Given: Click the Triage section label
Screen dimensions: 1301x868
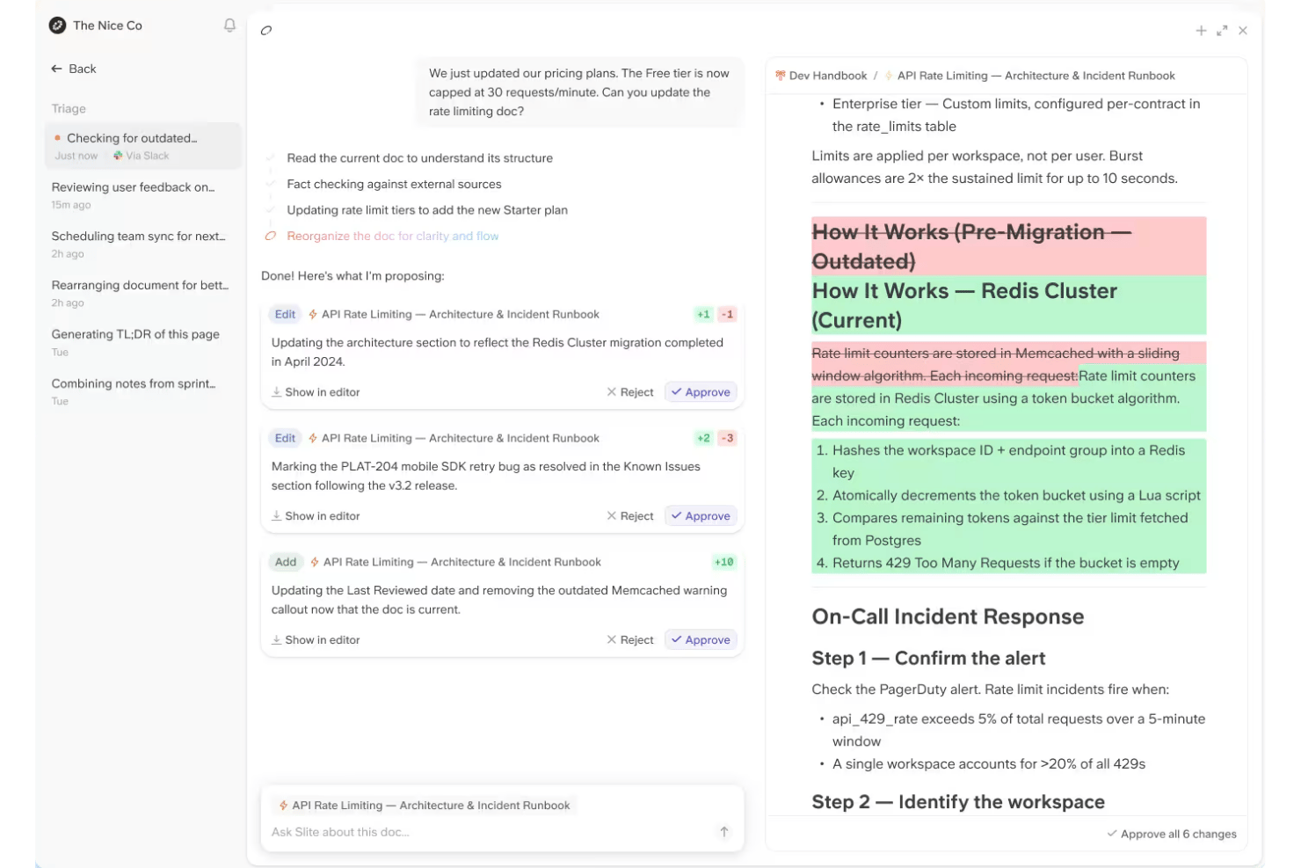Looking at the screenshot, I should tap(69, 108).
